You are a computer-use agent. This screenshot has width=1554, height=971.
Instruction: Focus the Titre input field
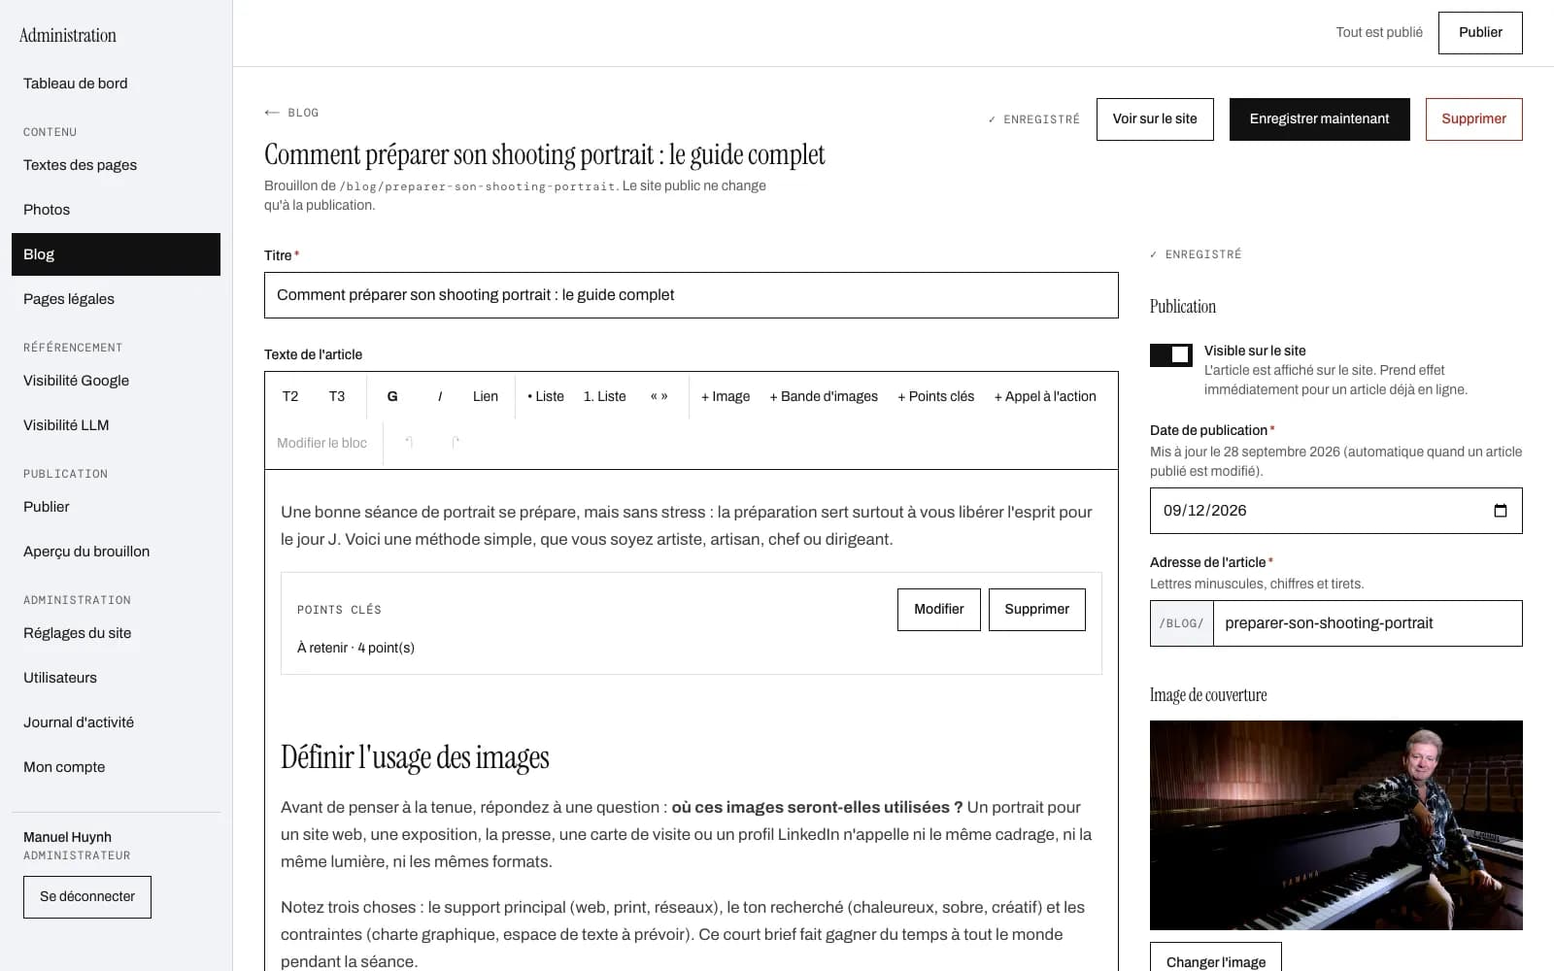691,295
